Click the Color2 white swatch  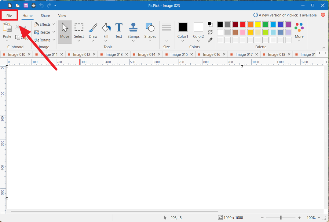(198, 27)
